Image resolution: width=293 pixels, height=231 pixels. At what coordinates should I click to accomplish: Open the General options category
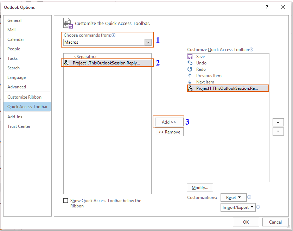pos(27,20)
